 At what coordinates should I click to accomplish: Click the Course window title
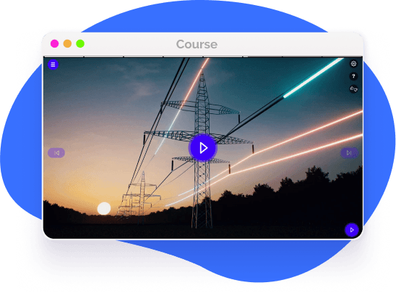point(197,44)
